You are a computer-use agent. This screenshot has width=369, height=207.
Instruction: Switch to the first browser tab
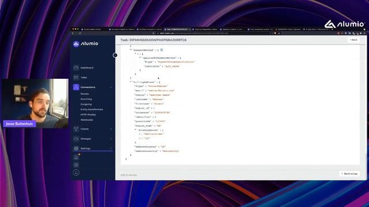(x=93, y=29)
